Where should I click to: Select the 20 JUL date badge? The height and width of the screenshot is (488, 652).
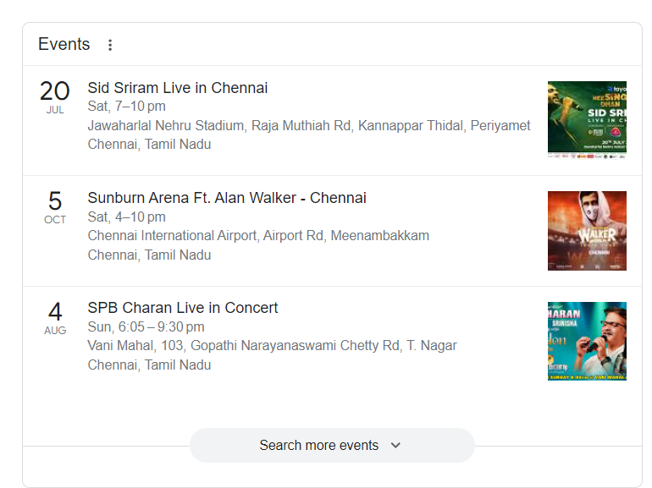pos(55,97)
